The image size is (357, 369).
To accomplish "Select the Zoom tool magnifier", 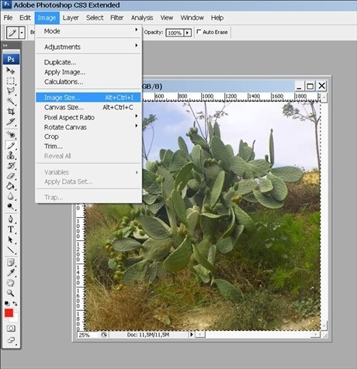I will point(10,293).
